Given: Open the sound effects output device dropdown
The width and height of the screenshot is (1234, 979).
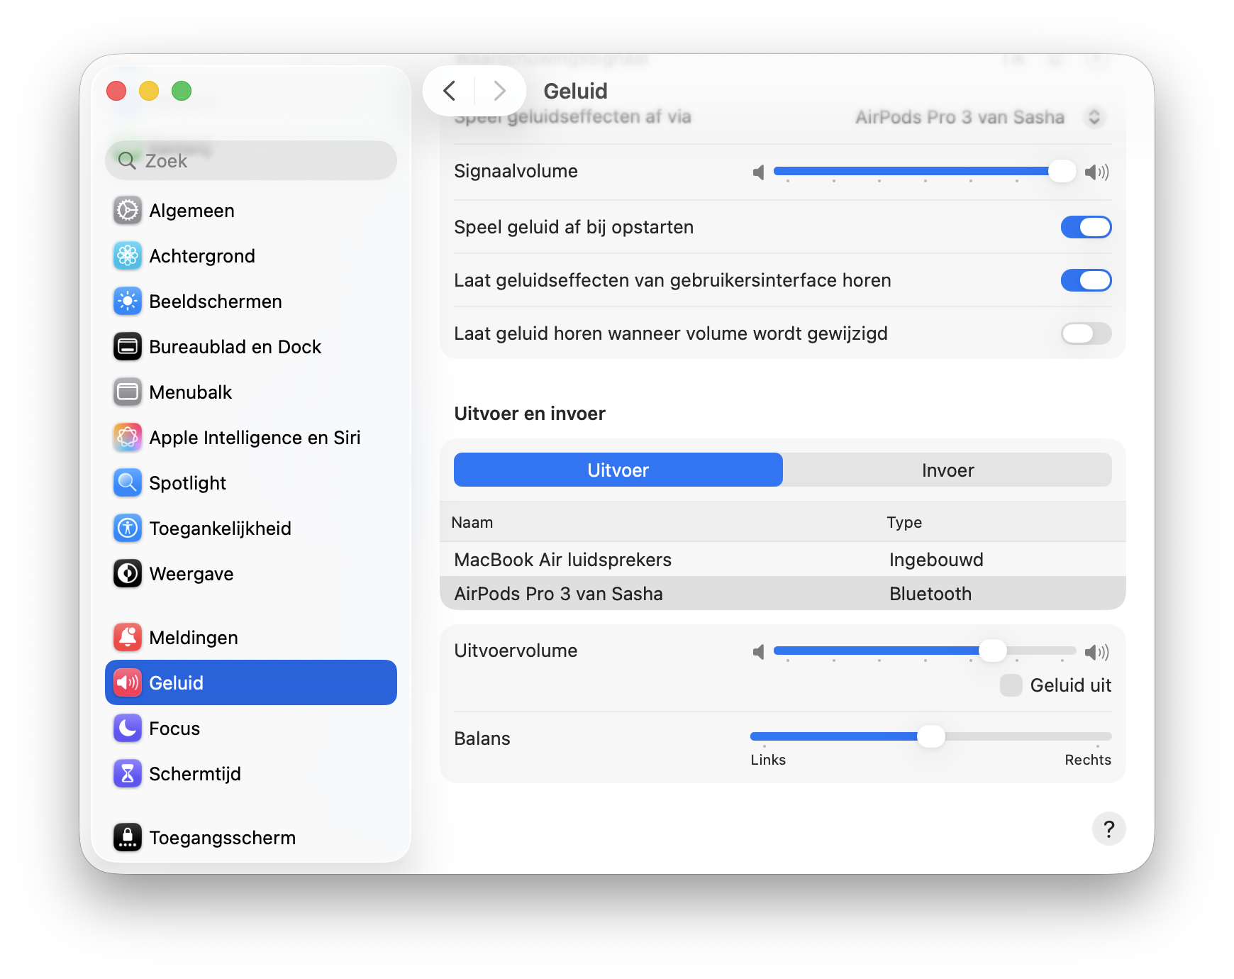Looking at the screenshot, I should click(x=1094, y=117).
